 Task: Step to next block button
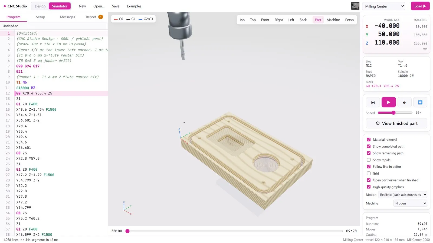pyautogui.click(x=404, y=102)
